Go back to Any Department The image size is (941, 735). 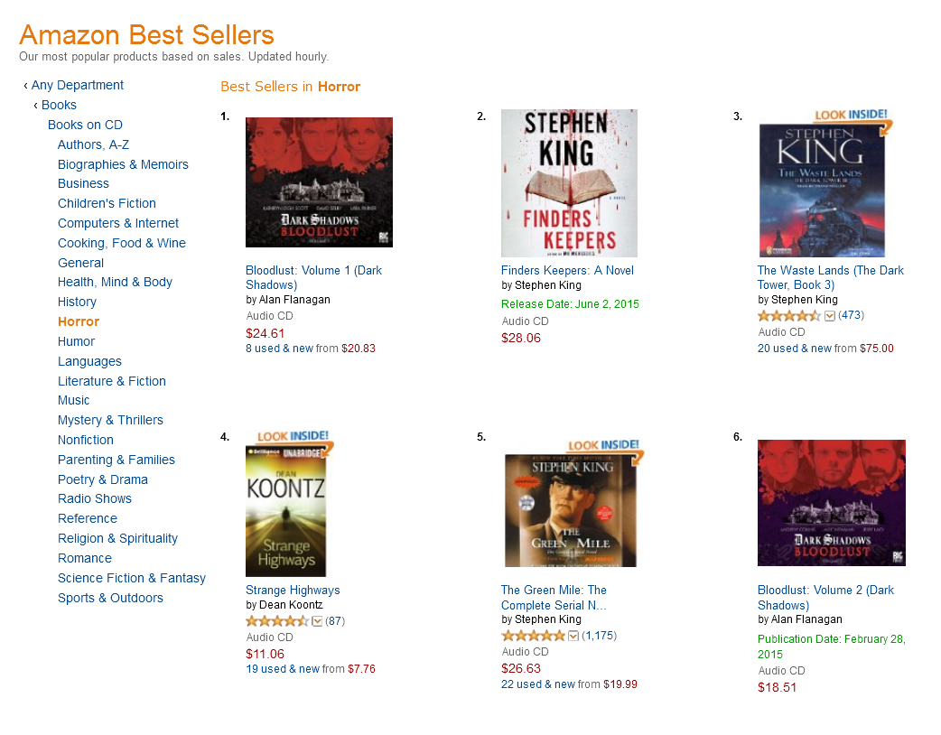(78, 85)
